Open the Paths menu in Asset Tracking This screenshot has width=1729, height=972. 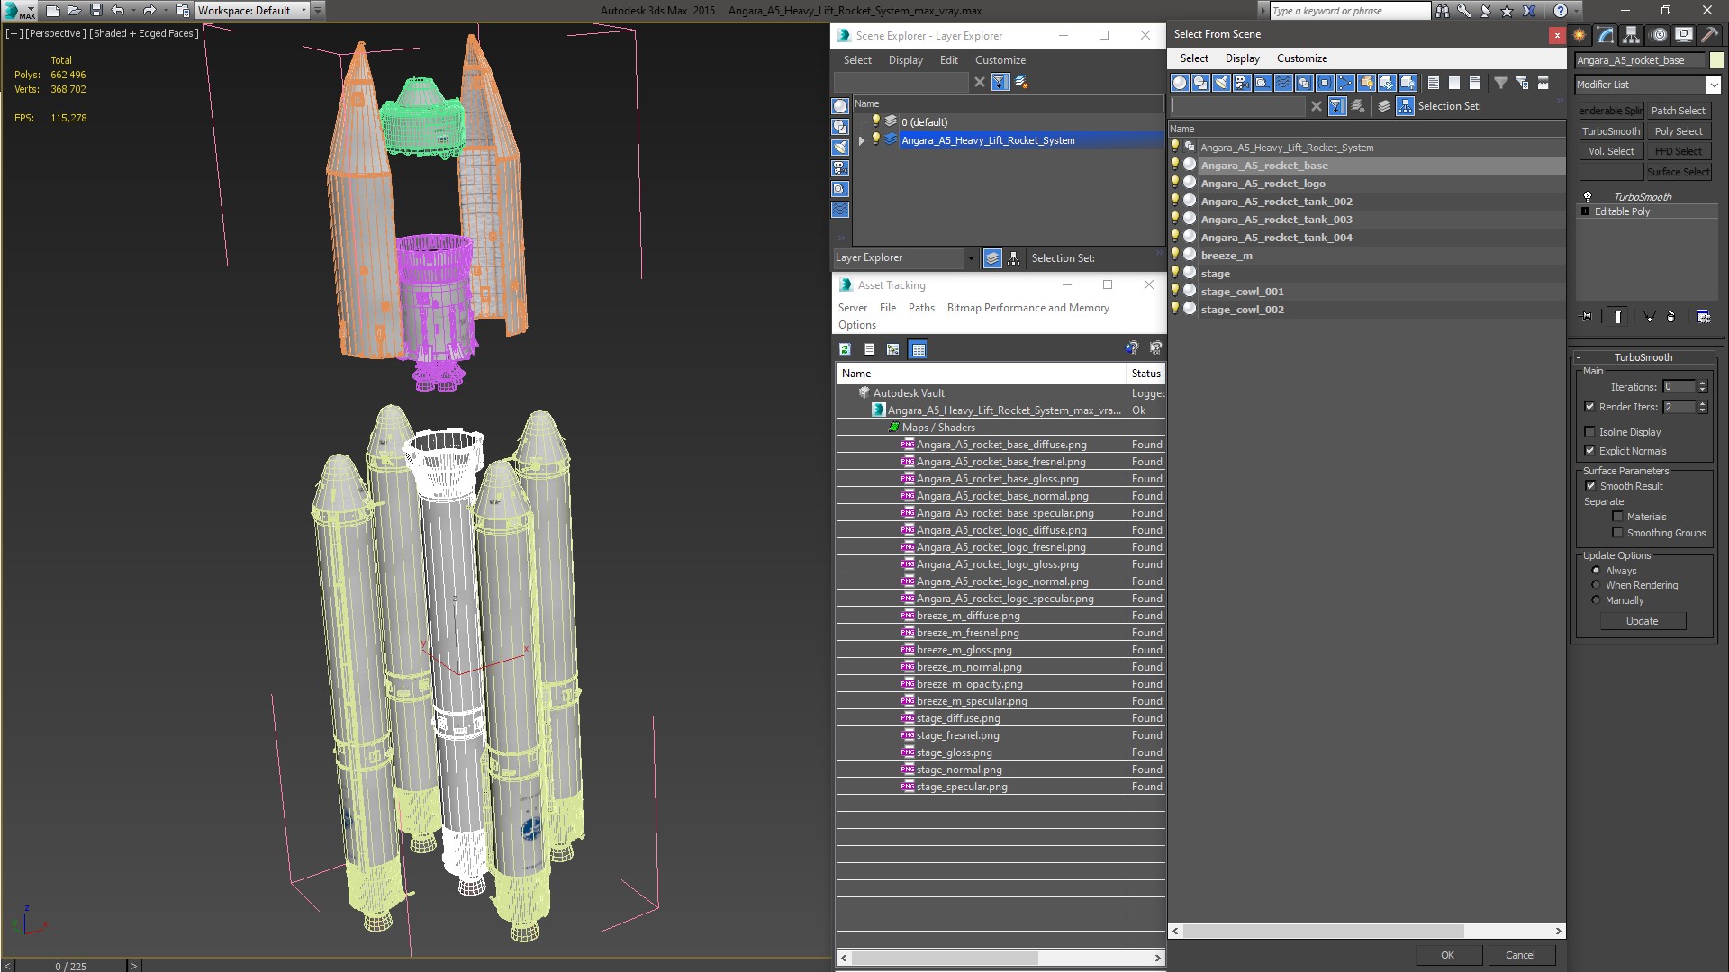coord(920,308)
